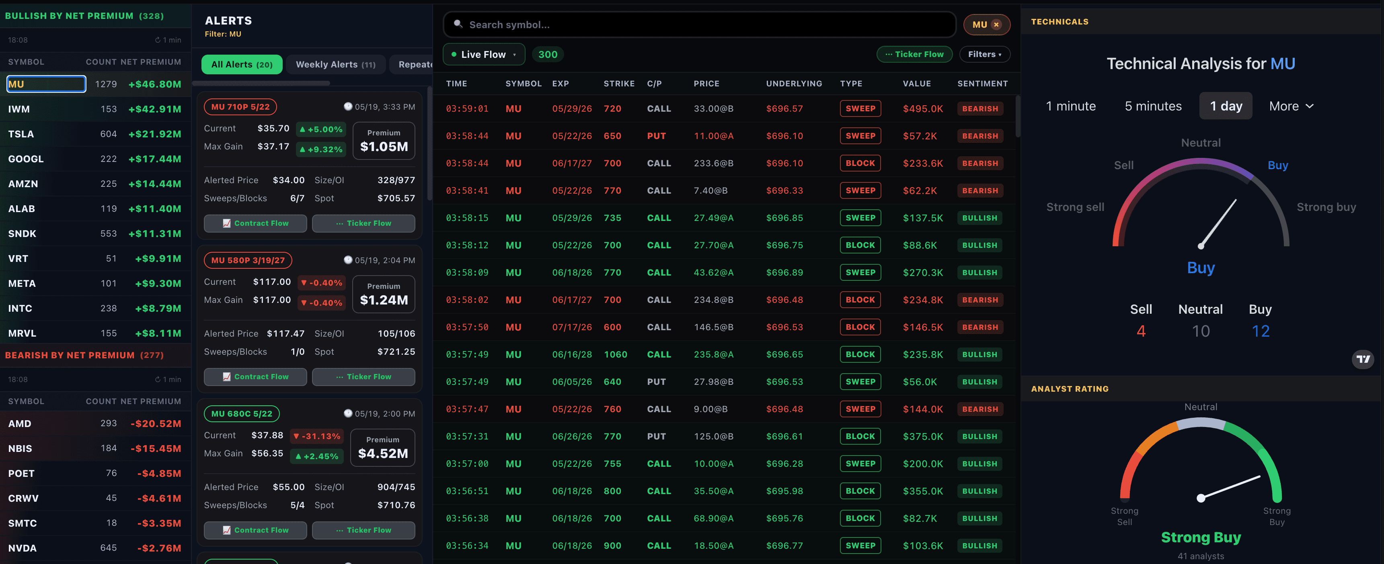1384x564 pixels.
Task: Click BEARISH tag on the 03:58:44 PUT row
Action: click(x=980, y=136)
